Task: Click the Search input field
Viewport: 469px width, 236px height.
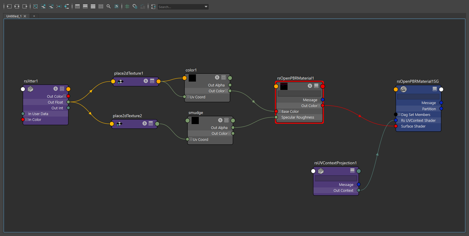Action: (x=180, y=7)
